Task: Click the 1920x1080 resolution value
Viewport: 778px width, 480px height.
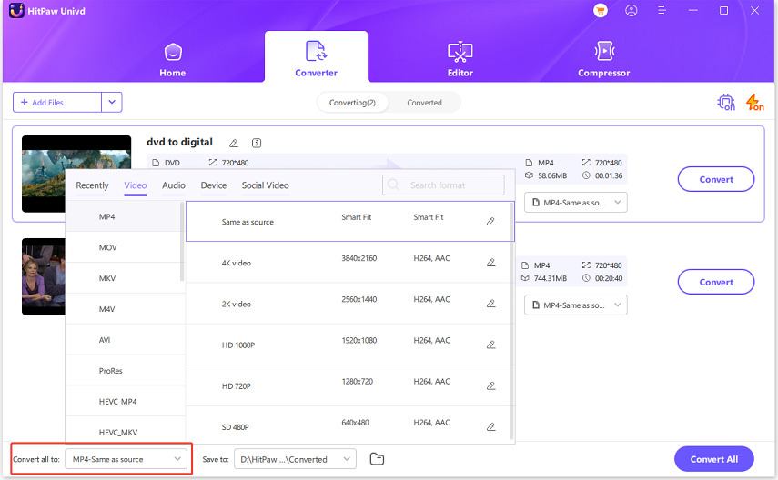Action: click(x=359, y=341)
